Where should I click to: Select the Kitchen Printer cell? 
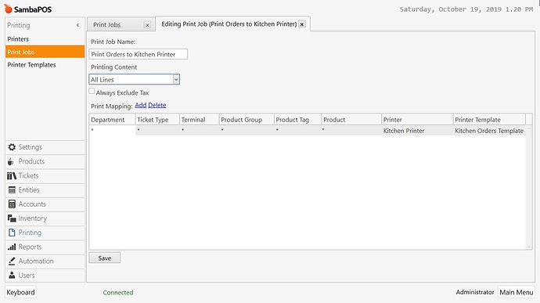[x=417, y=131]
